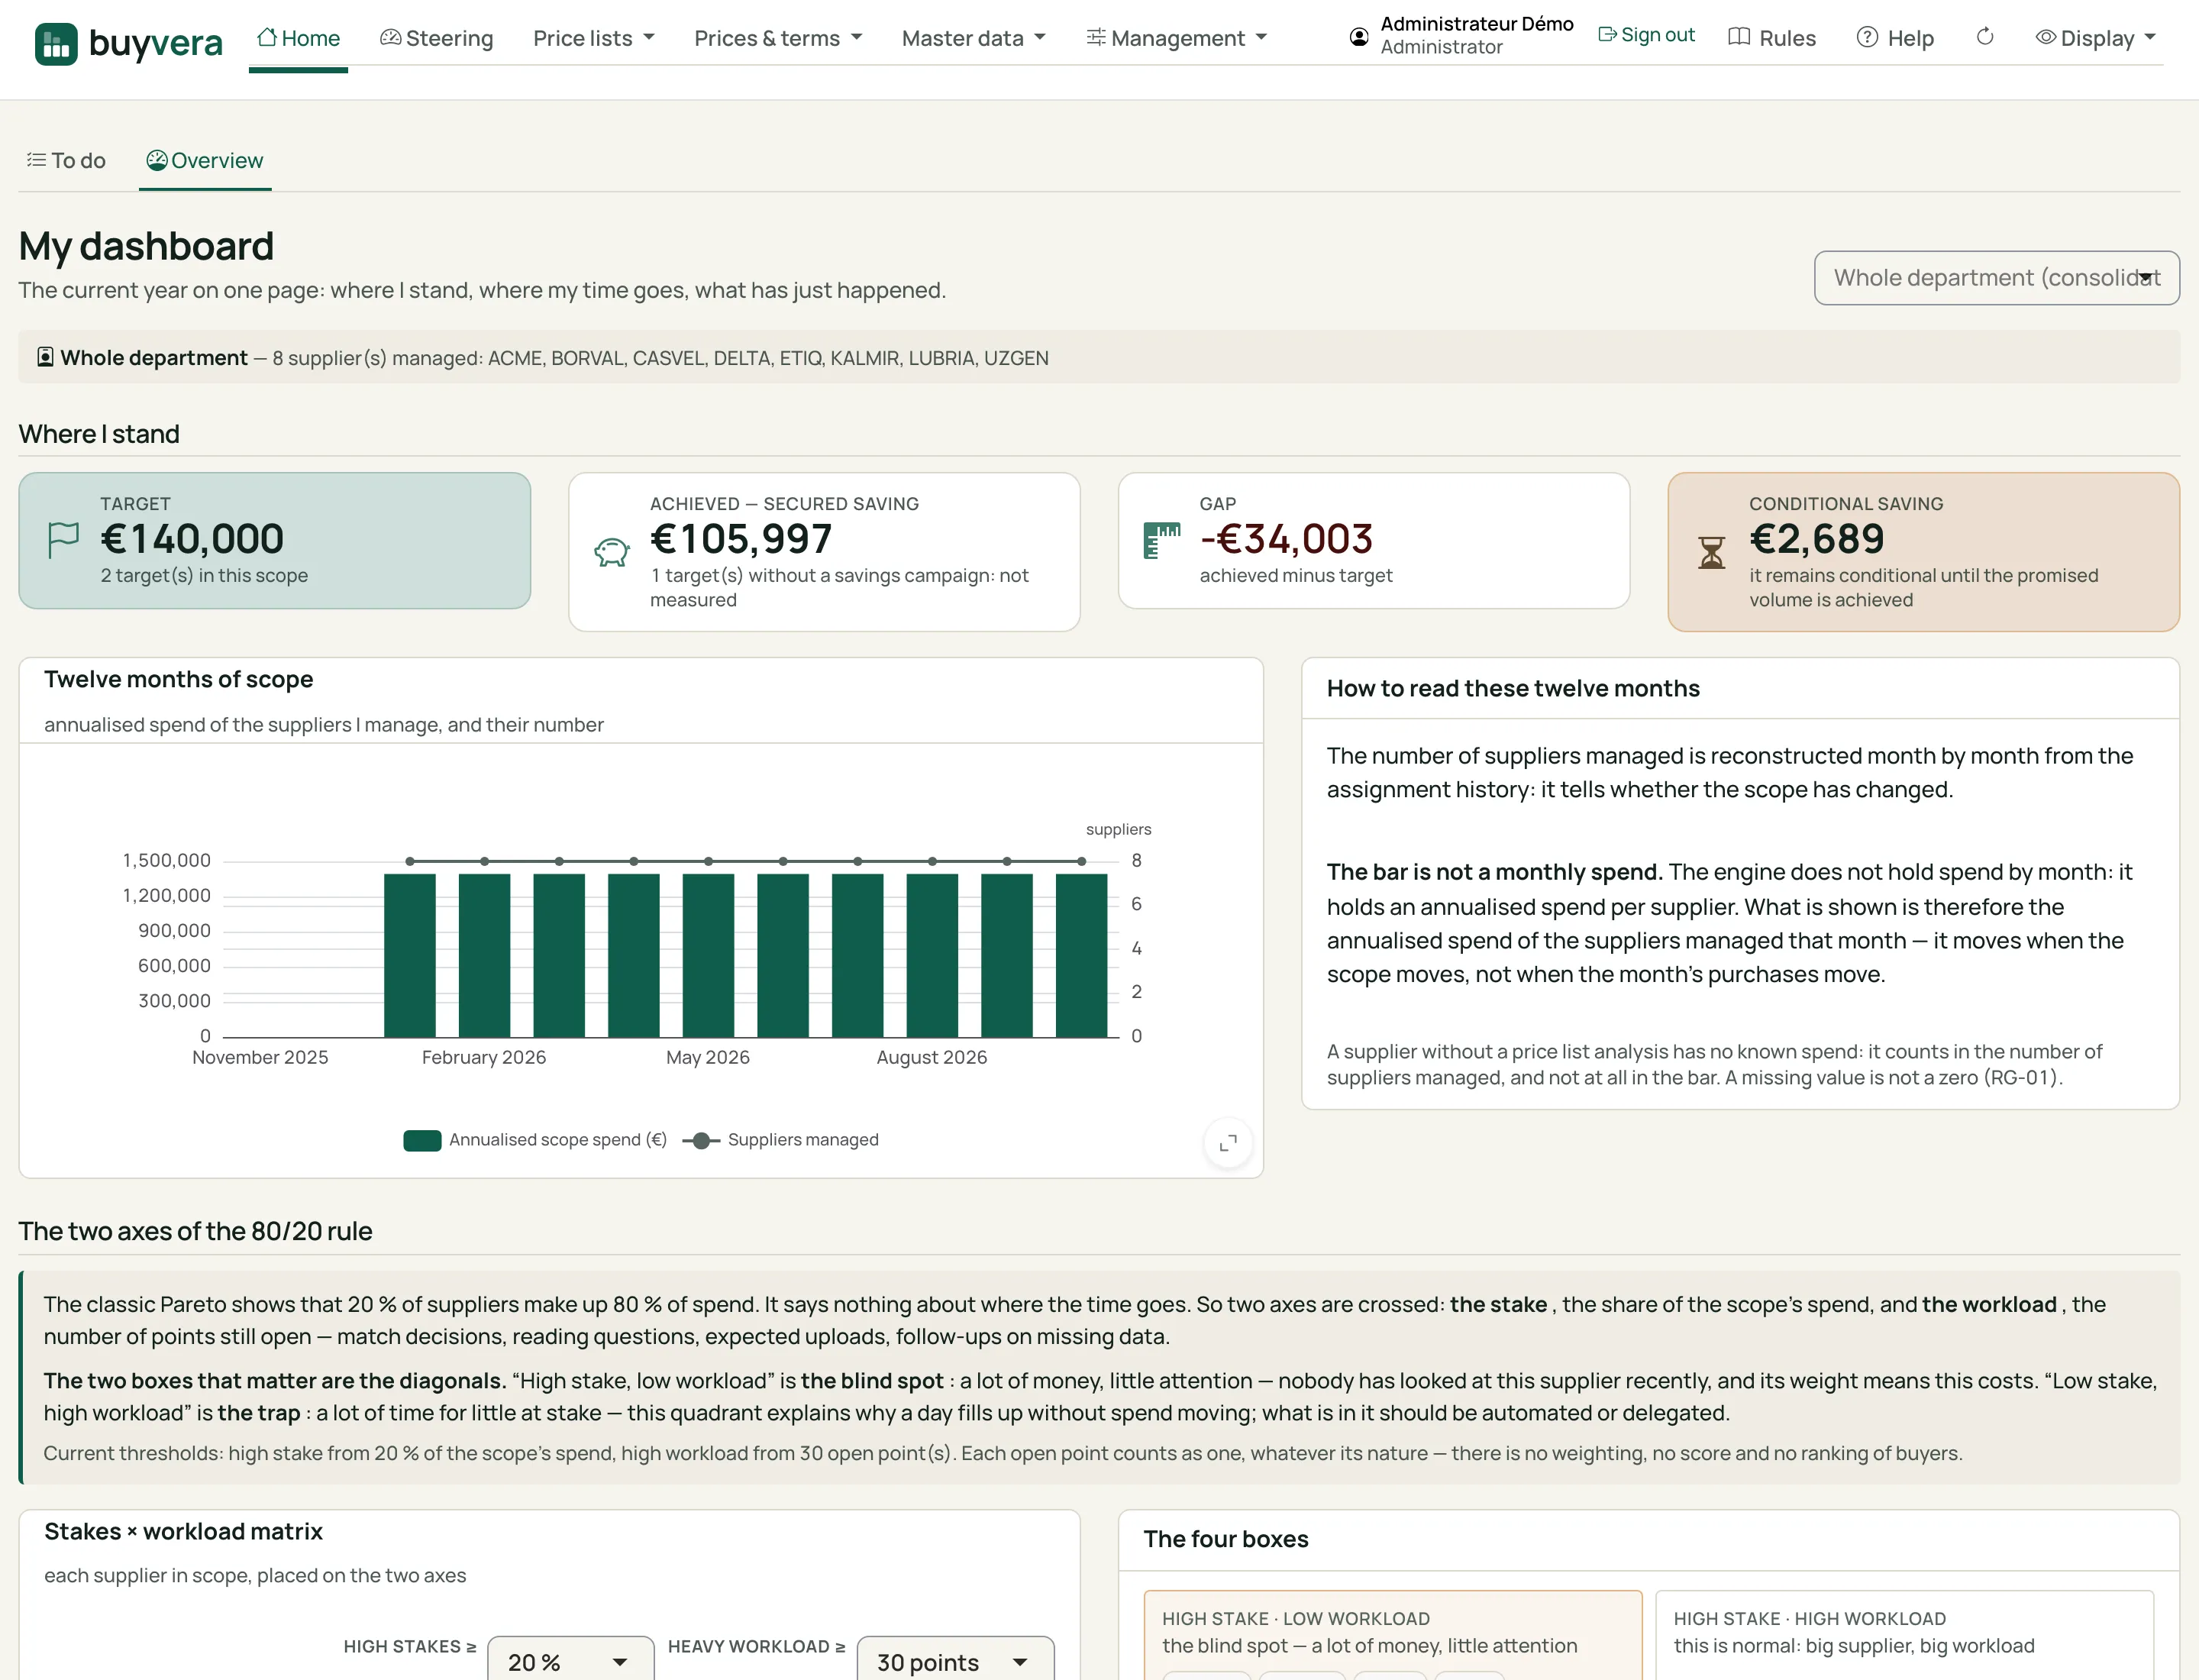
Task: Click the Gap -€34,003 value
Action: pyautogui.click(x=1286, y=539)
